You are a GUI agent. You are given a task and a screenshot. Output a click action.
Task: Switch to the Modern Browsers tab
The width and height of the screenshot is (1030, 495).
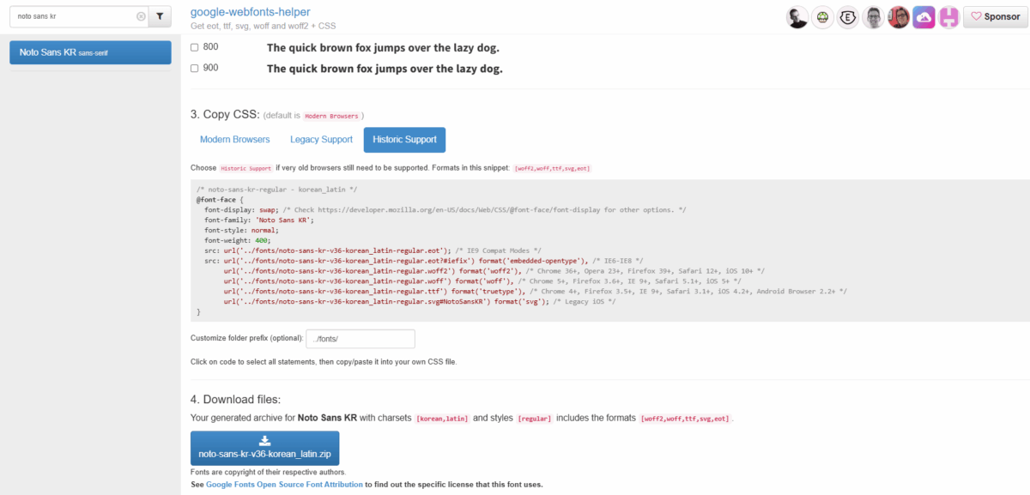point(234,140)
